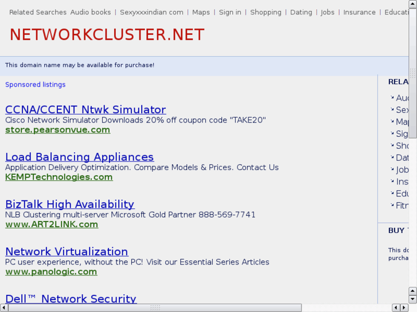The width and height of the screenshot is (417, 312).
Task: Click the outer scrollbar up arrow
Action: (x=413, y=3)
